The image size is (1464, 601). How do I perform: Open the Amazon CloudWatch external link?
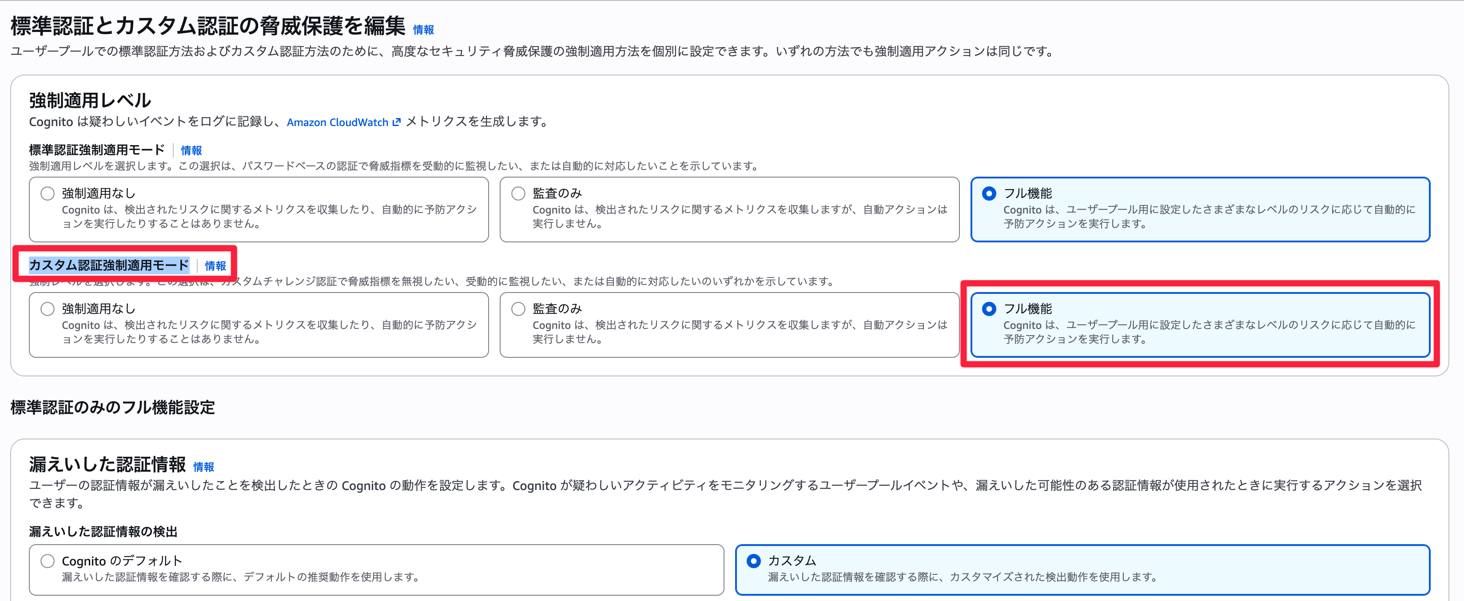(343, 122)
